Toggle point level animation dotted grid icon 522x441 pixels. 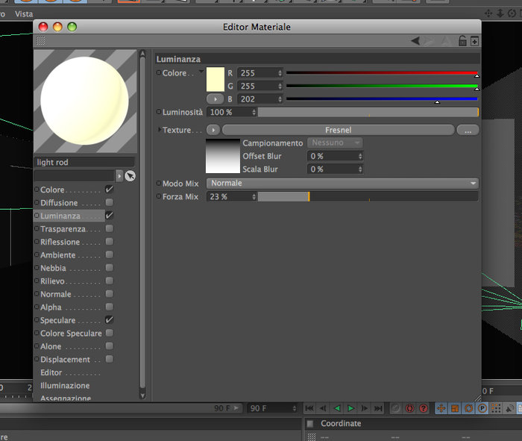[x=496, y=408]
